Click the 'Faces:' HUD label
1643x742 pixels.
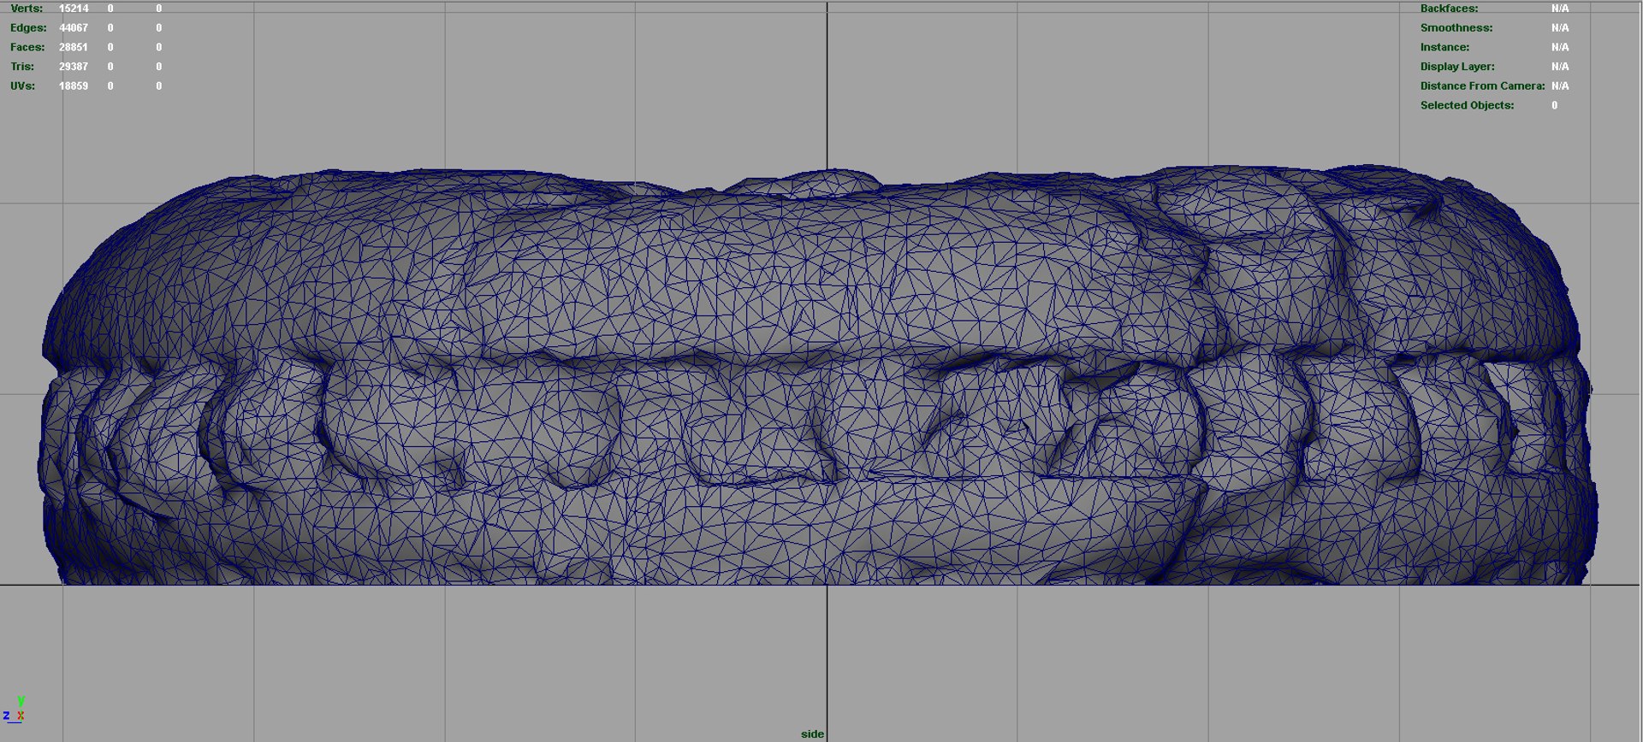click(x=27, y=47)
